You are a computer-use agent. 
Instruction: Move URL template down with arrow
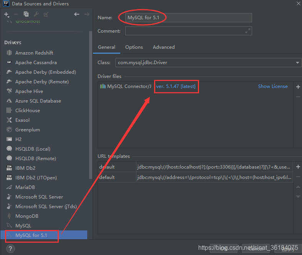point(298,197)
